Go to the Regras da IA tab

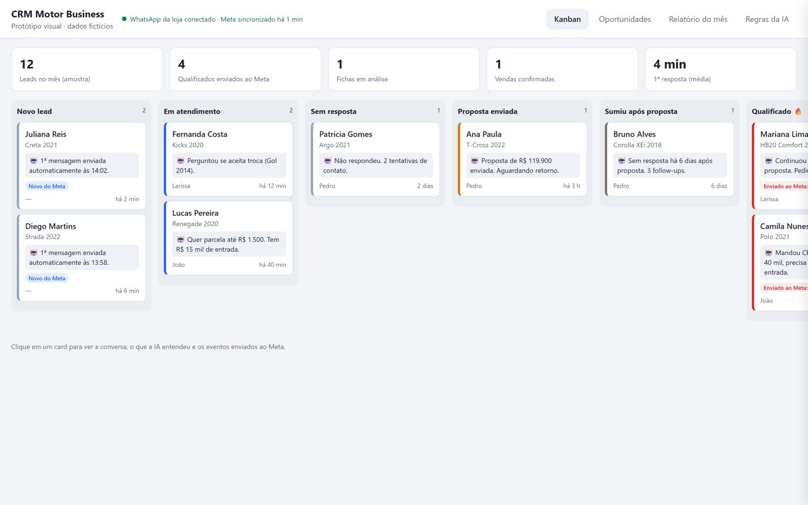767,19
